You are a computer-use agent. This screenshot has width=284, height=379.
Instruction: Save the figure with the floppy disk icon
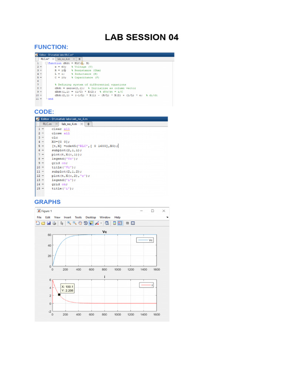[49, 223]
